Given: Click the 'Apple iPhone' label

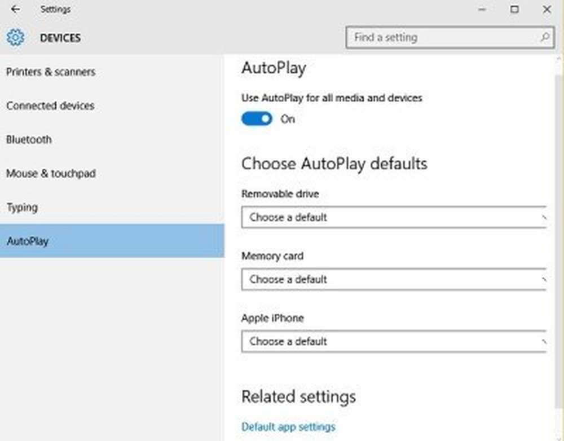Looking at the screenshot, I should point(272,318).
